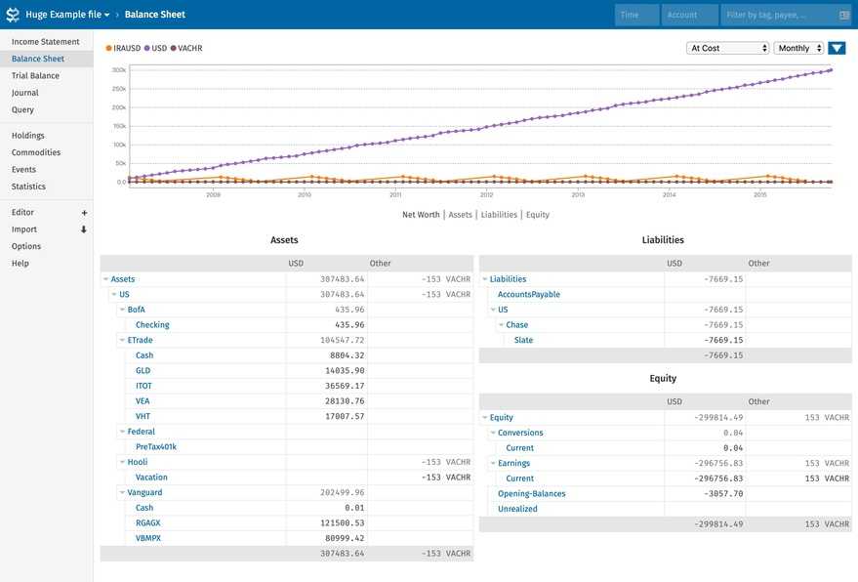Open Income Statement in the sidebar

click(46, 42)
